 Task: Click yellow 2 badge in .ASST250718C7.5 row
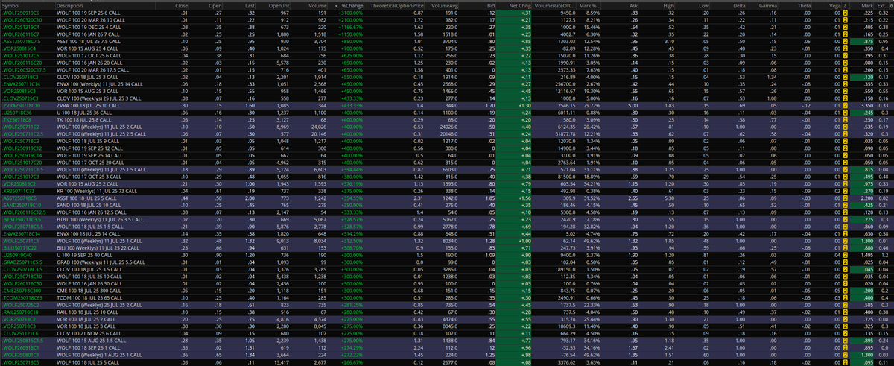(846, 40)
